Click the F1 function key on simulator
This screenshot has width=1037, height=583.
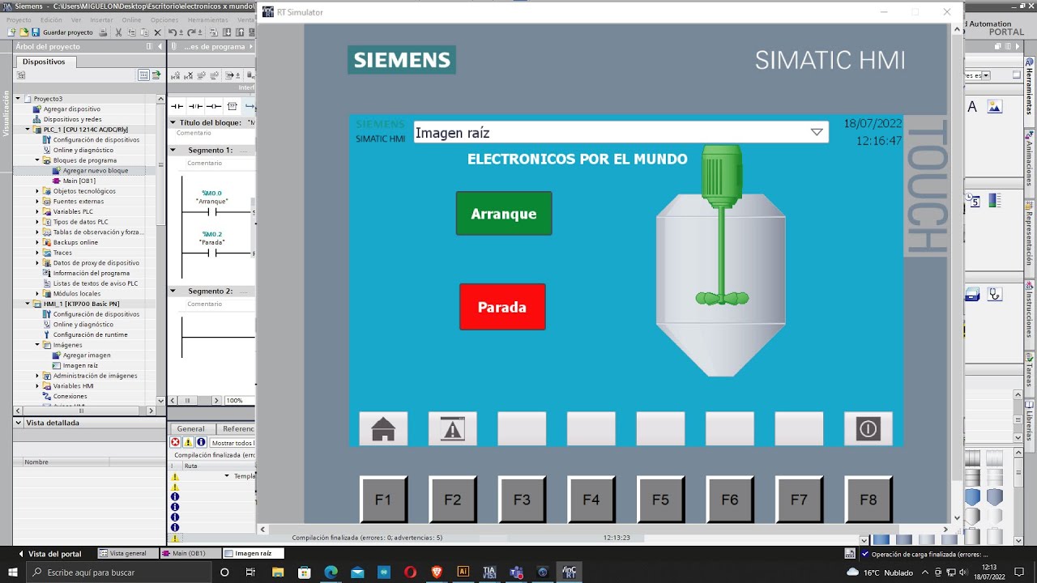(383, 500)
